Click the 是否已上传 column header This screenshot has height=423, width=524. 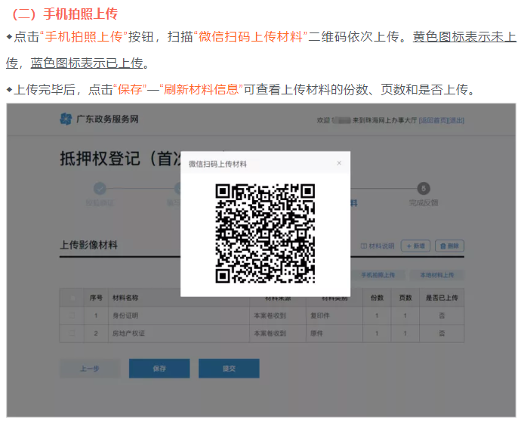(442, 298)
